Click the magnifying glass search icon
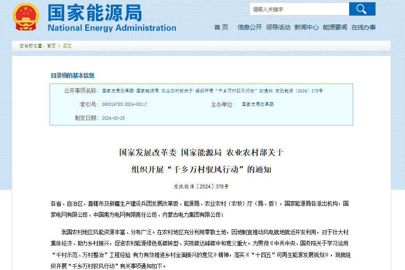 tap(362, 9)
